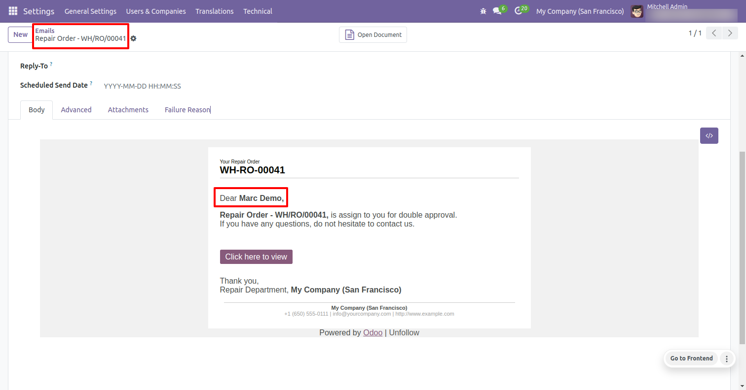Click the info@yourcompany.com email text

362,314
